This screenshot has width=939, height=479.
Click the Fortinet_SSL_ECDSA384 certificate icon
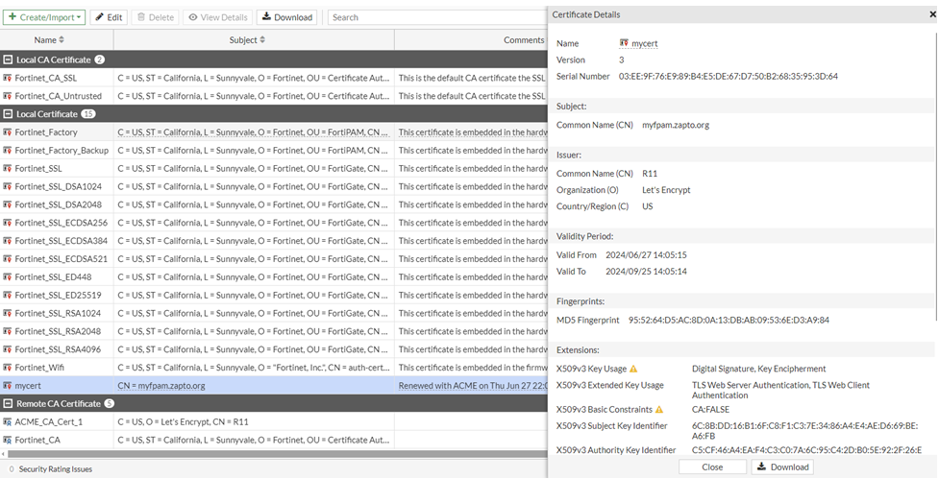[7, 241]
